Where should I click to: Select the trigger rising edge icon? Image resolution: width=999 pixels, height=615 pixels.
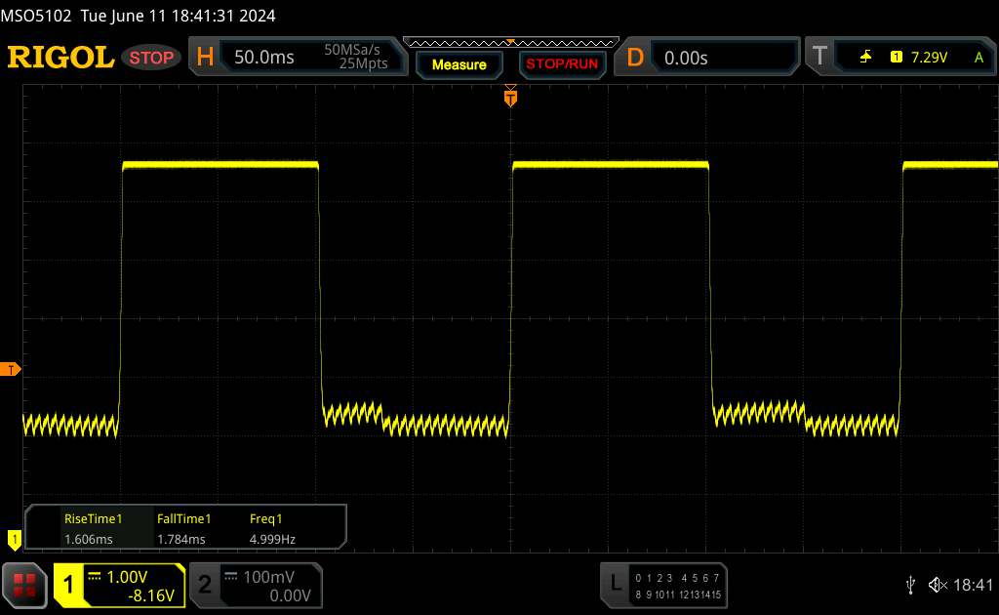[x=865, y=58]
